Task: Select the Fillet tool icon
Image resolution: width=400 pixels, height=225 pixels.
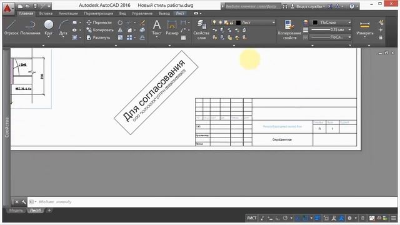Action: pos(129,30)
